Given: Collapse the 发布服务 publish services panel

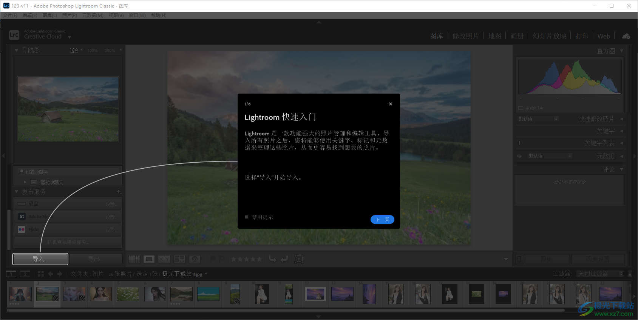Looking at the screenshot, I should tap(17, 192).
